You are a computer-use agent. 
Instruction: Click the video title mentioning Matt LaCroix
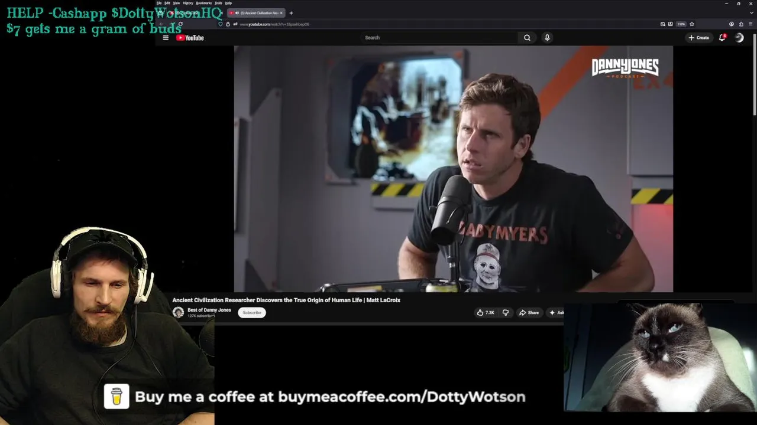click(x=286, y=300)
